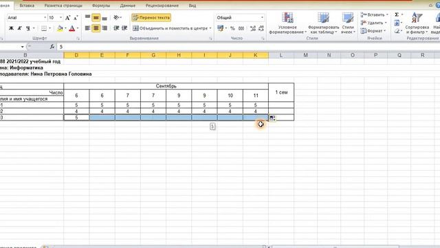This screenshot has width=440, height=248.
Task: Apply thousands separator 000 style
Action: 241,28
